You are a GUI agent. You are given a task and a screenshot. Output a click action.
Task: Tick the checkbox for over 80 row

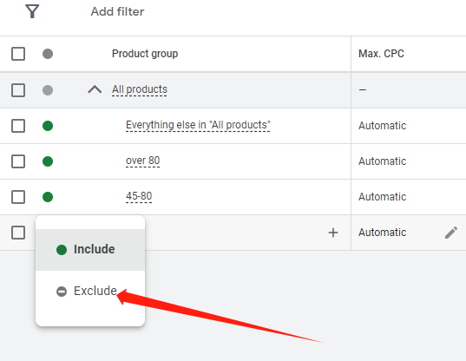(18, 161)
